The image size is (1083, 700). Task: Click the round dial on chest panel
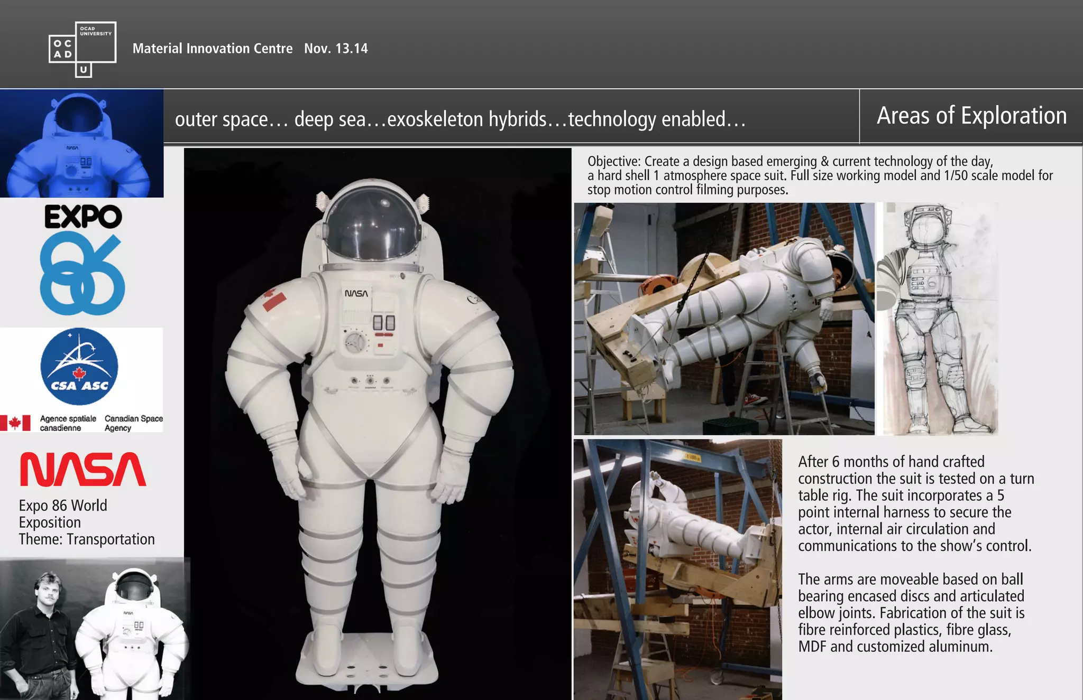[355, 342]
